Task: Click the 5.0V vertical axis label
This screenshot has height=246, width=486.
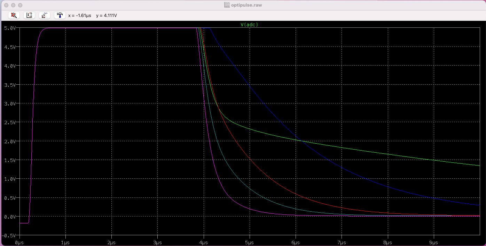Action: pos(9,28)
